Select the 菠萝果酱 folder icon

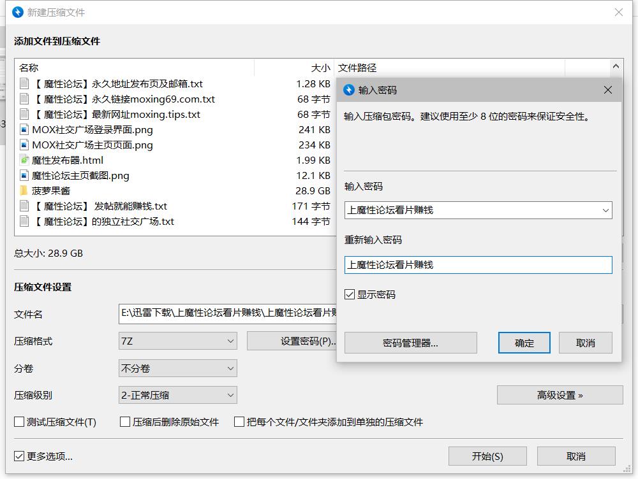[x=24, y=191]
